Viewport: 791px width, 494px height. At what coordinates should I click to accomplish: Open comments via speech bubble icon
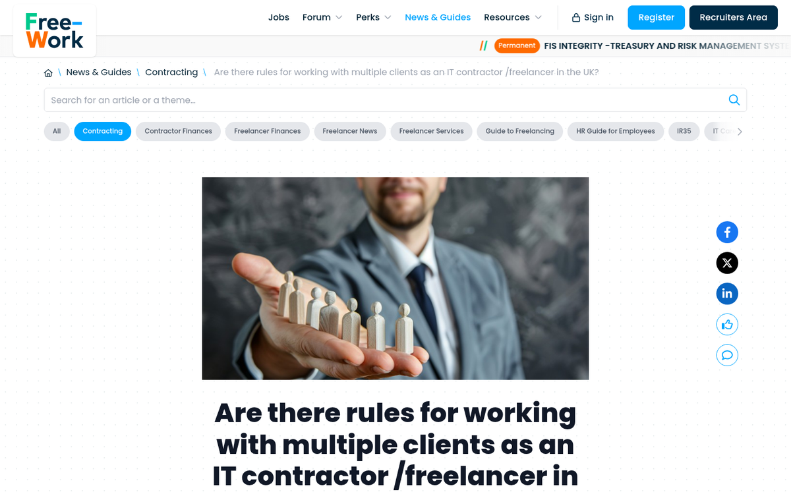coord(727,356)
